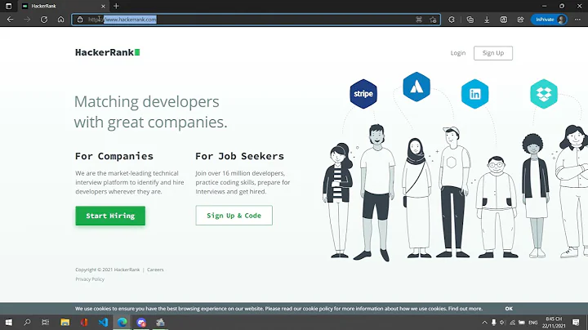
Task: View site info via the lock icon
Action: click(80, 20)
